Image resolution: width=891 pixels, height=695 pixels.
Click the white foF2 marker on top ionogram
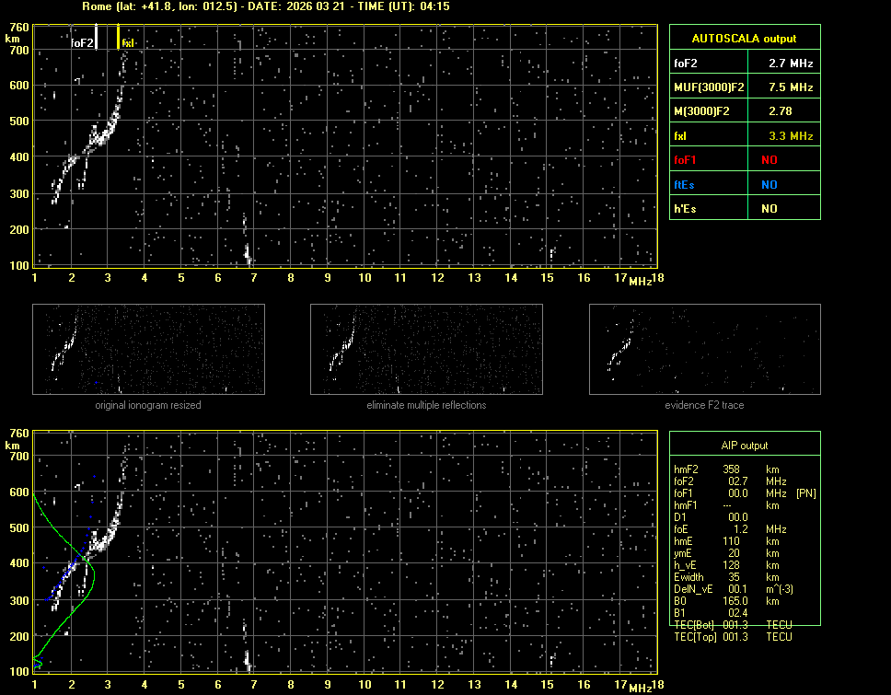click(x=96, y=37)
